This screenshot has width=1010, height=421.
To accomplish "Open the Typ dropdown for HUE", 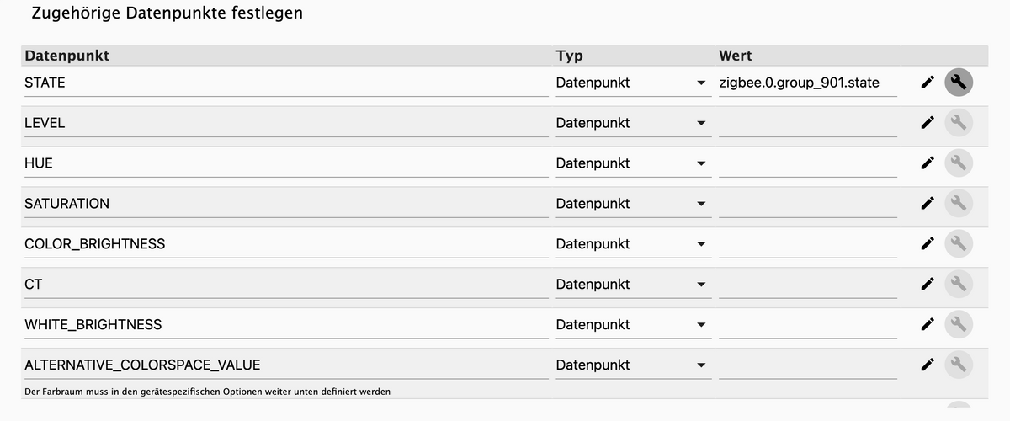I will tap(630, 163).
